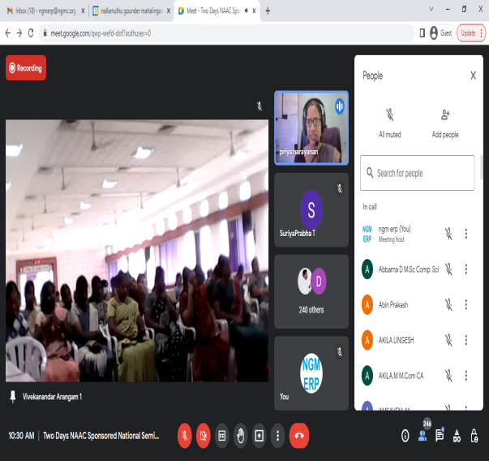
Task: Click the Search for people field
Action: (x=417, y=173)
